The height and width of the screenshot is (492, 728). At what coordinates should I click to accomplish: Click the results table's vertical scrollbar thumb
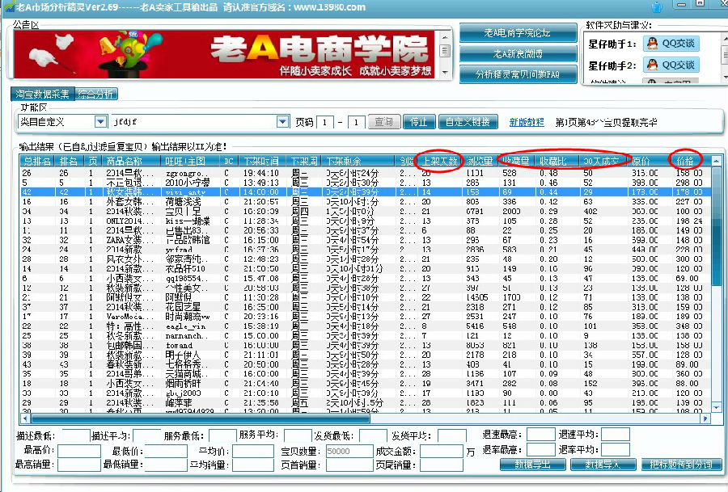[x=716, y=227]
